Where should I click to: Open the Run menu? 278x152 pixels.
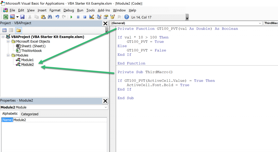pyautogui.click(x=80, y=10)
